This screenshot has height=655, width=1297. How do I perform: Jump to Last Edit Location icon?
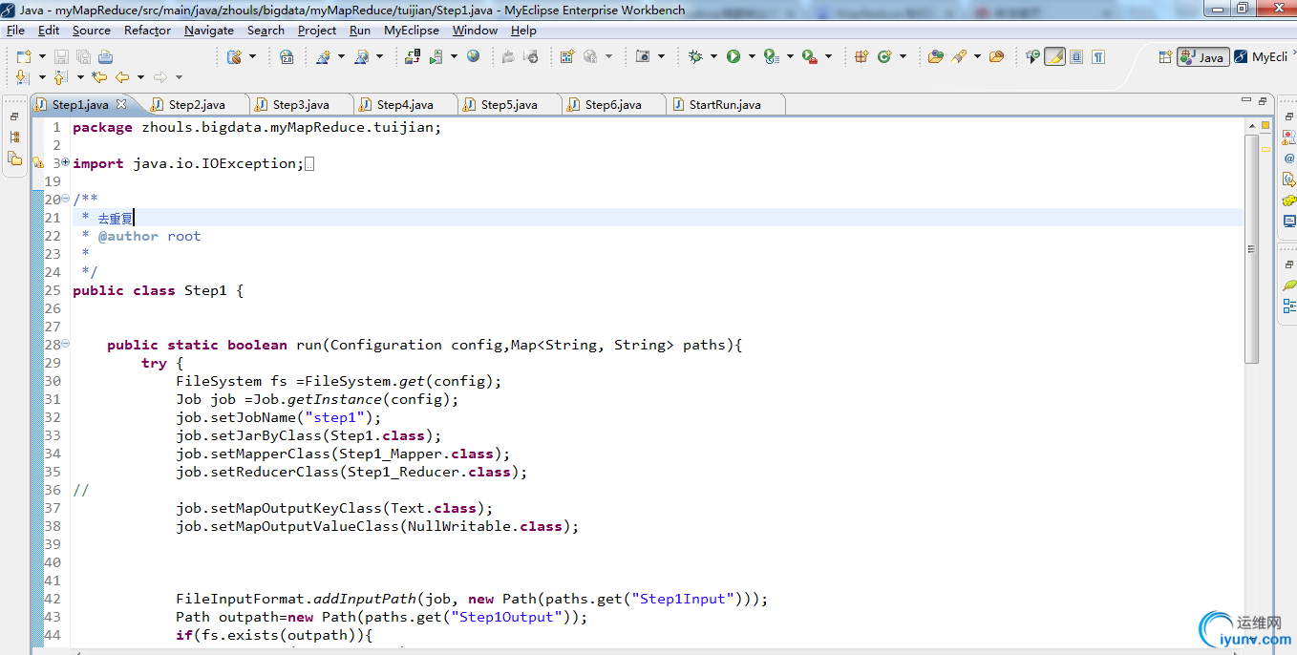tap(99, 76)
